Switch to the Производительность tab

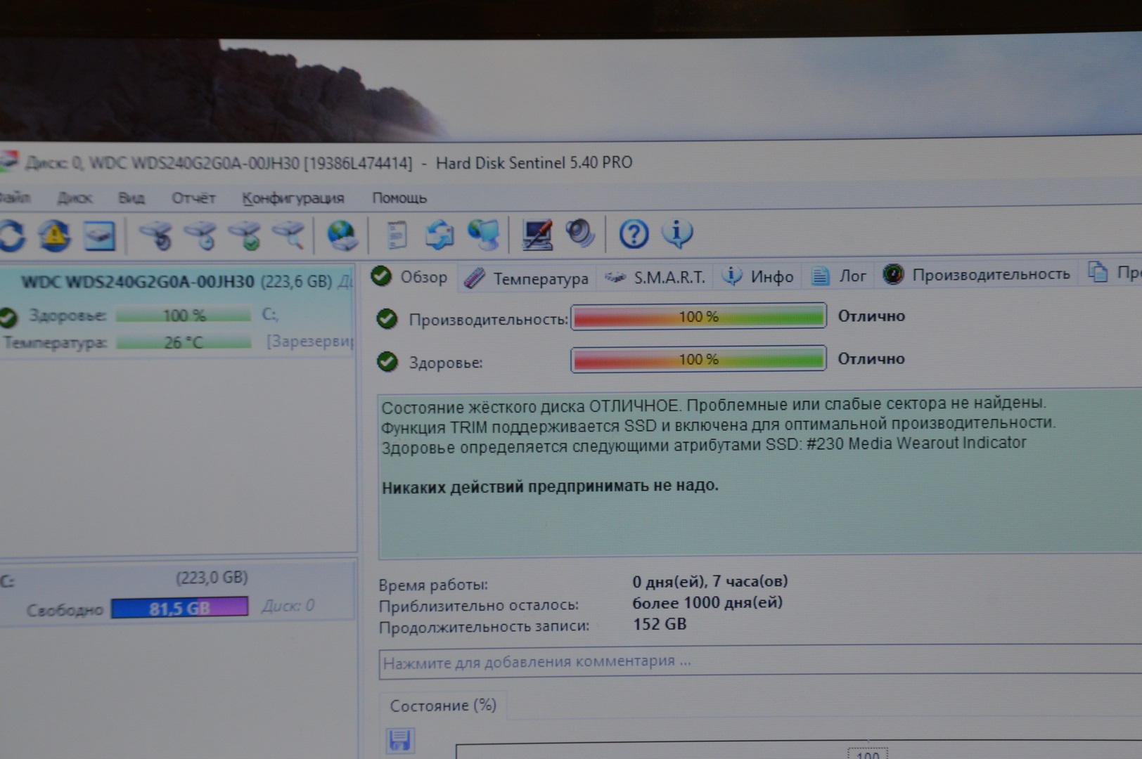pyautogui.click(x=977, y=274)
